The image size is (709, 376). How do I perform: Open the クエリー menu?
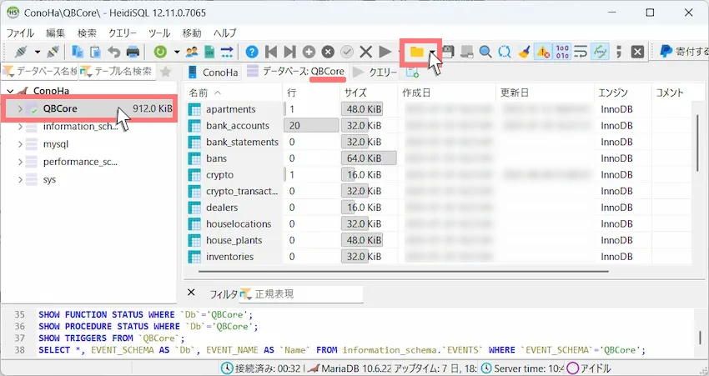pos(122,33)
